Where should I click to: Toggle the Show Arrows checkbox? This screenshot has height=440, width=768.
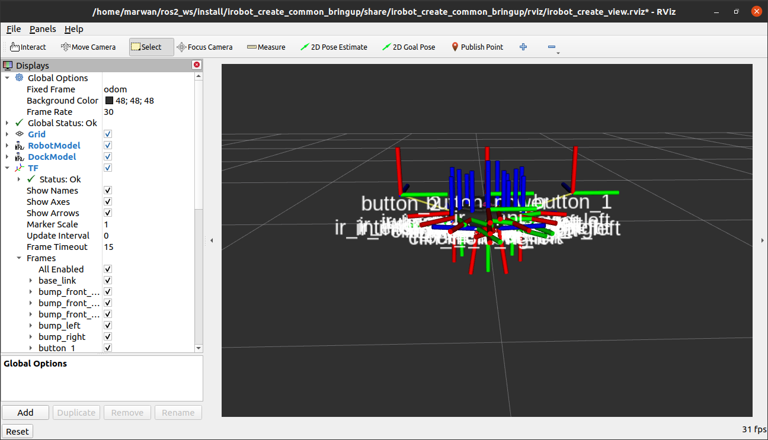(108, 213)
